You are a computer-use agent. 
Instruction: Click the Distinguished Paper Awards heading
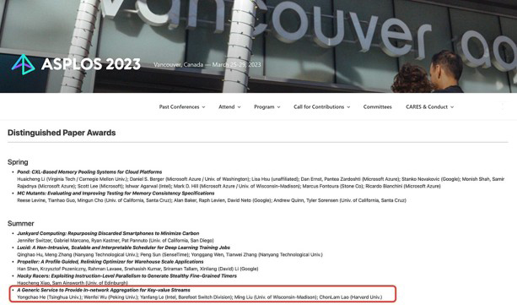coord(62,133)
